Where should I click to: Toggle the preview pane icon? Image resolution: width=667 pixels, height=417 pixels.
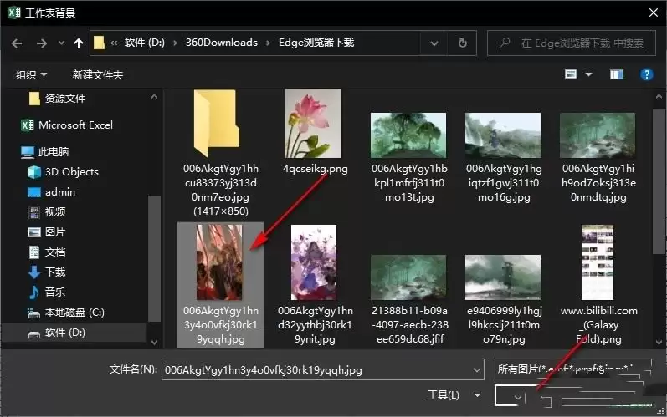(617, 74)
